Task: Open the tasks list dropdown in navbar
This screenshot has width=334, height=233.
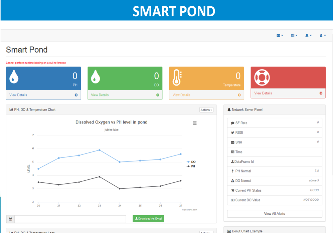Action: pyautogui.click(x=294, y=36)
